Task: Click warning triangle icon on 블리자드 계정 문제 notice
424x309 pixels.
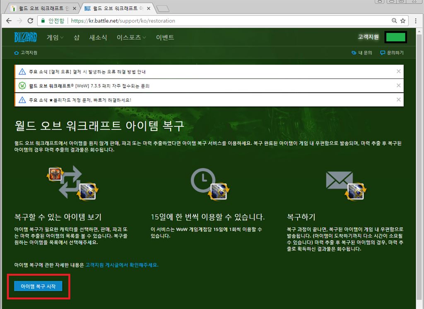Action: pyautogui.click(x=22, y=100)
